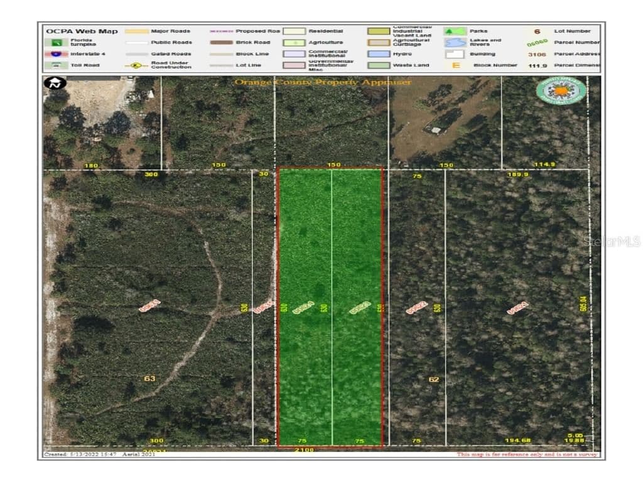
Task: Click the 'This map is for reference only' disclaimer
Action: (x=527, y=454)
